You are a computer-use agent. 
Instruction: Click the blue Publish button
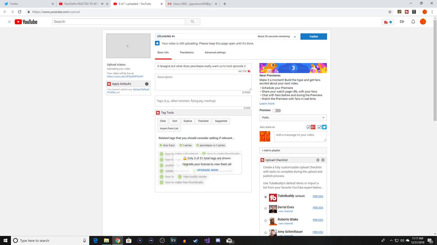[314, 37]
